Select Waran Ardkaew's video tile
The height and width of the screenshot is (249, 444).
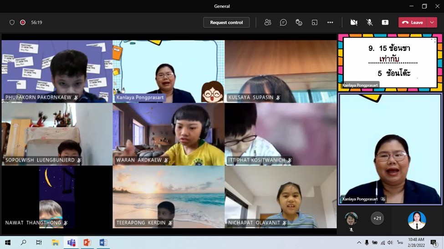(x=168, y=134)
